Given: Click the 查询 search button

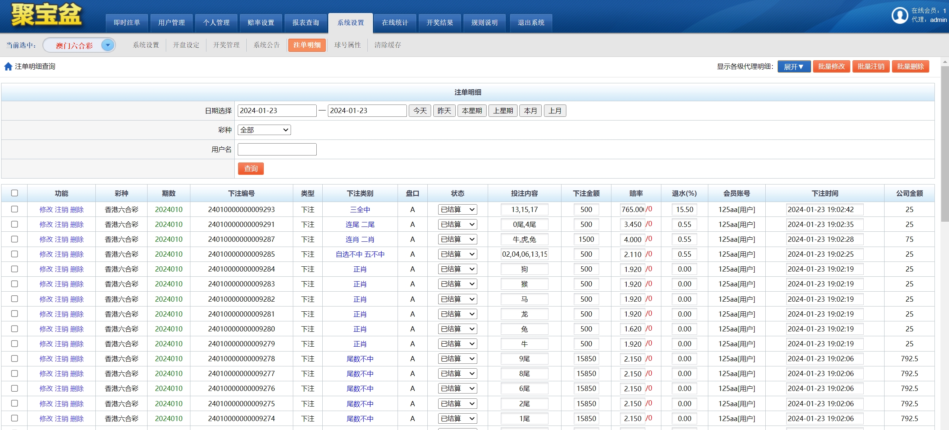Looking at the screenshot, I should [x=251, y=169].
